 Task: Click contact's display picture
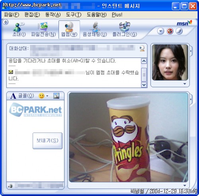point(170,62)
